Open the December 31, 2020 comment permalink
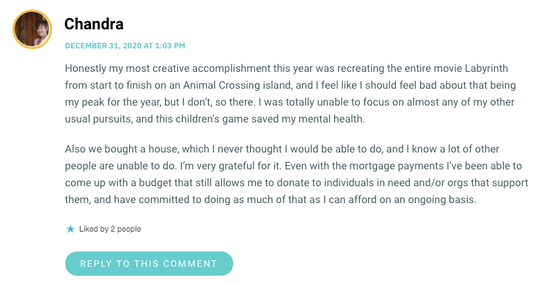 125,45
